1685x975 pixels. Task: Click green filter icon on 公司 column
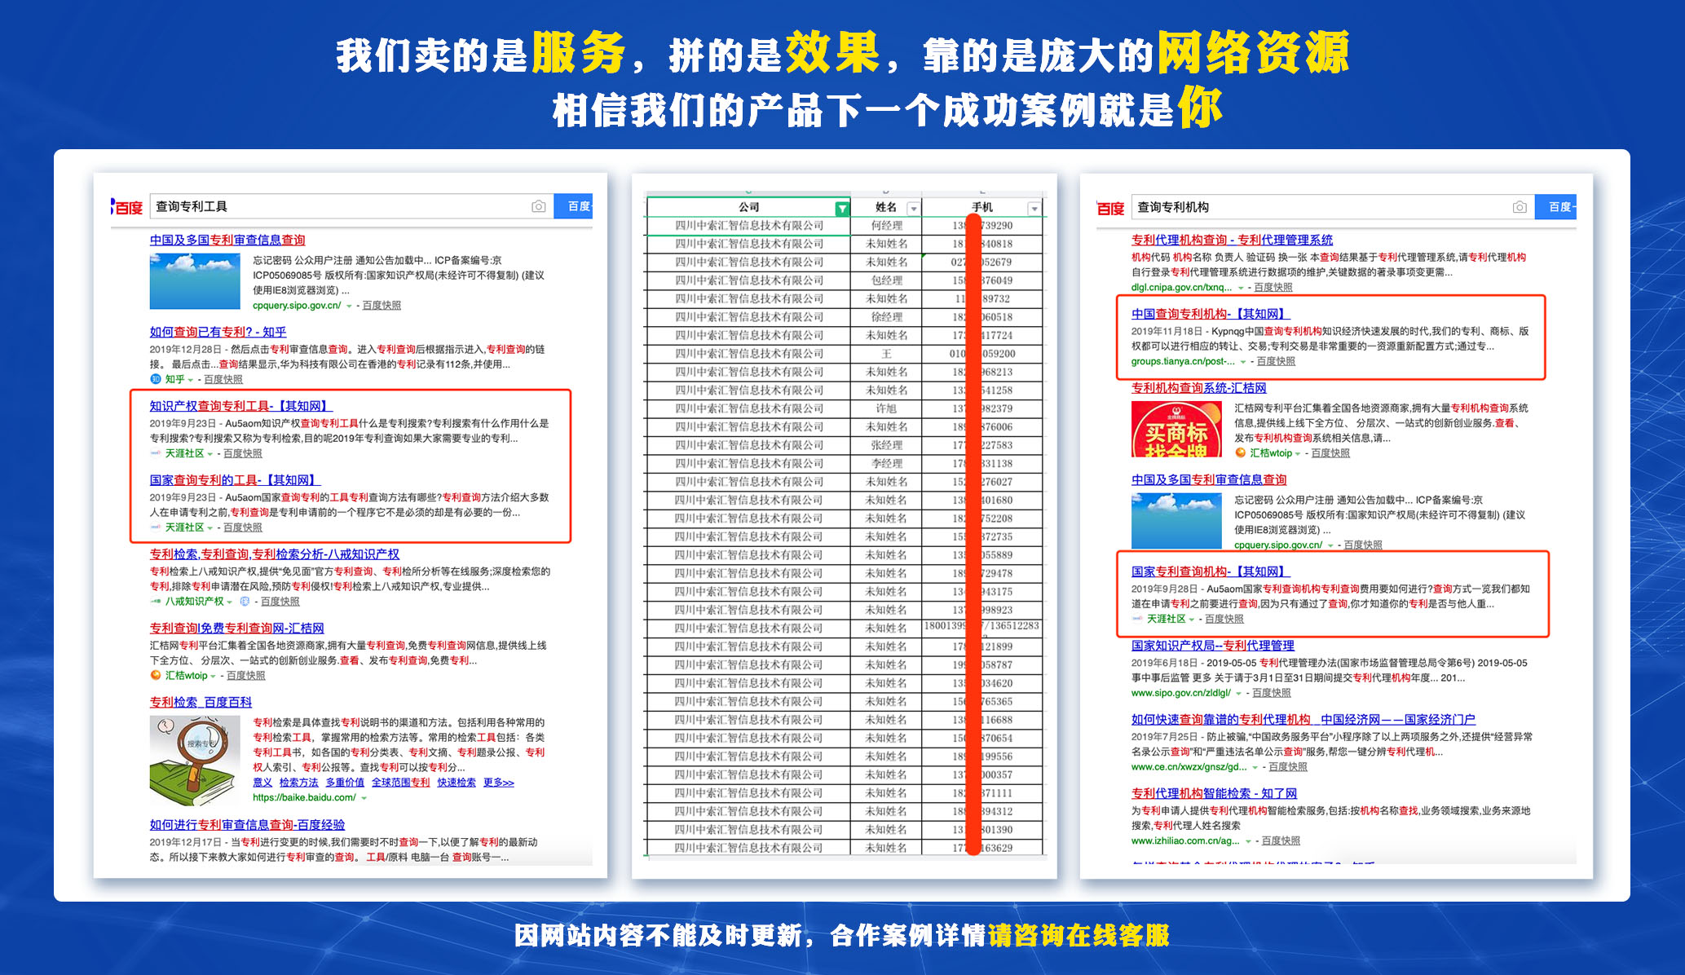tap(842, 209)
